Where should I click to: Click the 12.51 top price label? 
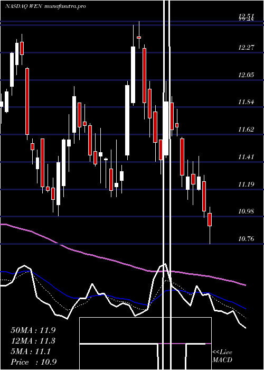(247, 15)
